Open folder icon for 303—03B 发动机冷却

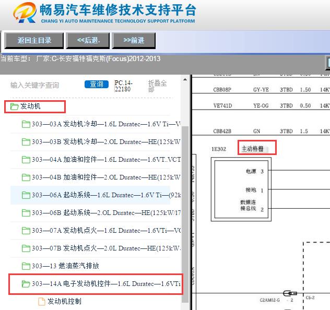[x=26, y=142]
